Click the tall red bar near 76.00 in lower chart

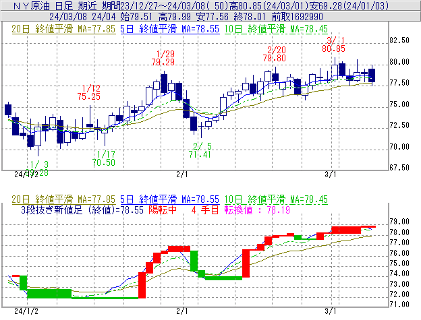[x=246, y=263]
